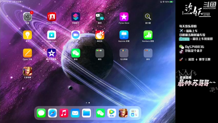Launch 王者荣耀 from home screen
This screenshot has width=218, height=123.
(28, 71)
